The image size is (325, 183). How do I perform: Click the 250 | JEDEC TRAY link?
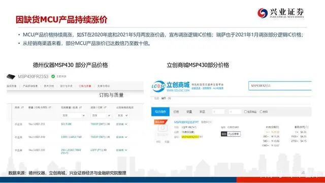tap(71, 151)
